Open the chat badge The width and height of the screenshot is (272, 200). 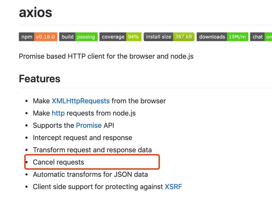(x=261, y=37)
